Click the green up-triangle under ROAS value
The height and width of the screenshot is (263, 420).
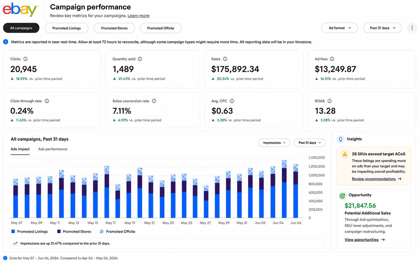317,120
